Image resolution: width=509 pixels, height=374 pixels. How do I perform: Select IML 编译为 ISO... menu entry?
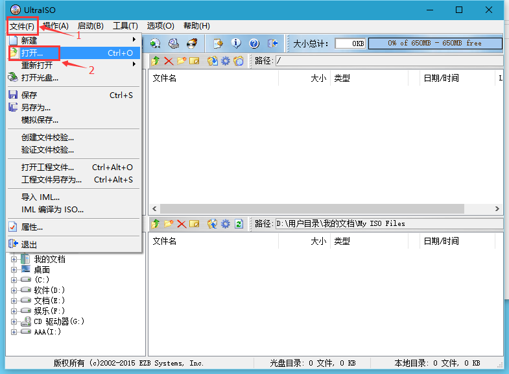tap(74, 210)
